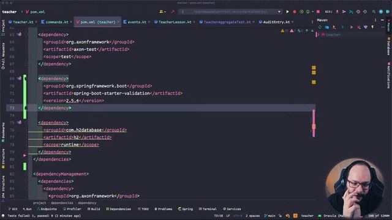Click Maven download sources icon
Image resolution: width=392 pixels, height=220 pixels.
(334, 27)
